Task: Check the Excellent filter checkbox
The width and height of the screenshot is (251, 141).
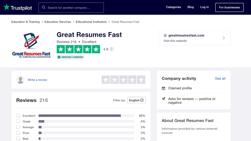Action: (18, 115)
